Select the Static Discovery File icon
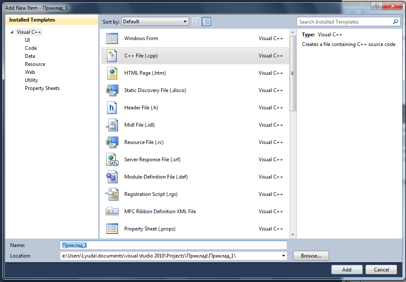This screenshot has width=406, height=282. [x=112, y=90]
